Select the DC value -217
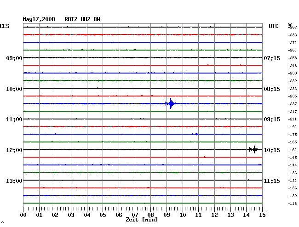Image resolution: width=299 pixels, height=227 pixels. click(292, 112)
